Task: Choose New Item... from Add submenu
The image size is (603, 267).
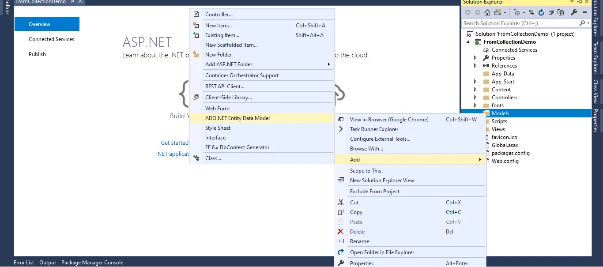Action: click(262, 26)
